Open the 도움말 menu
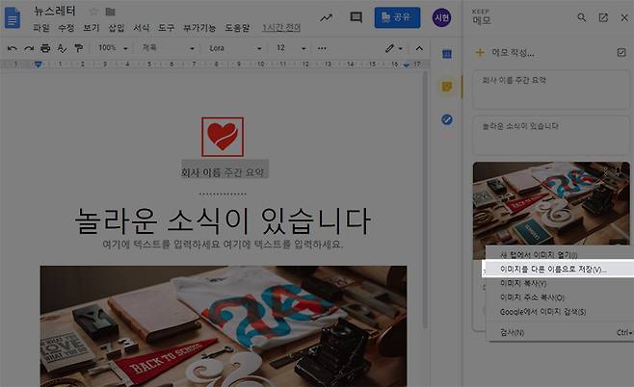634x387 pixels. pos(237,28)
